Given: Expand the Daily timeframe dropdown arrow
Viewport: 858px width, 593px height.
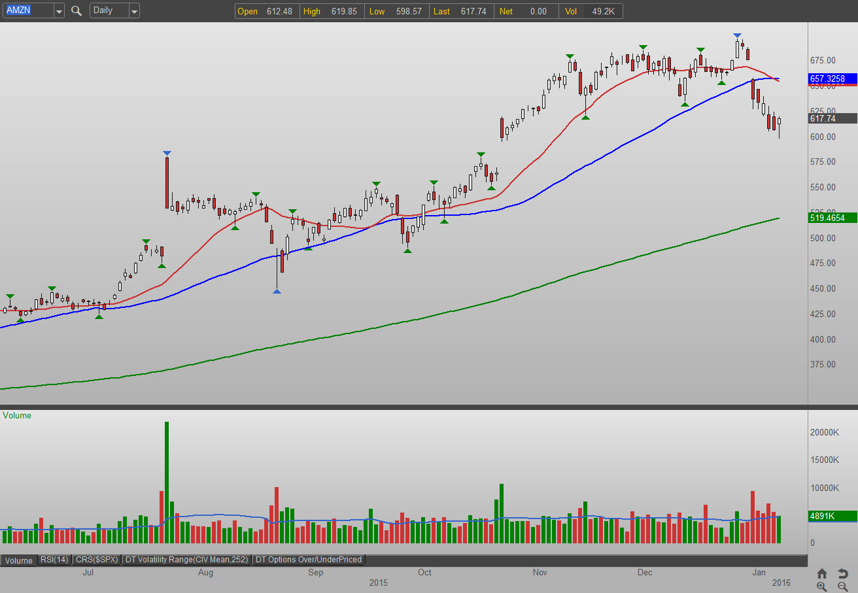Looking at the screenshot, I should (x=134, y=11).
